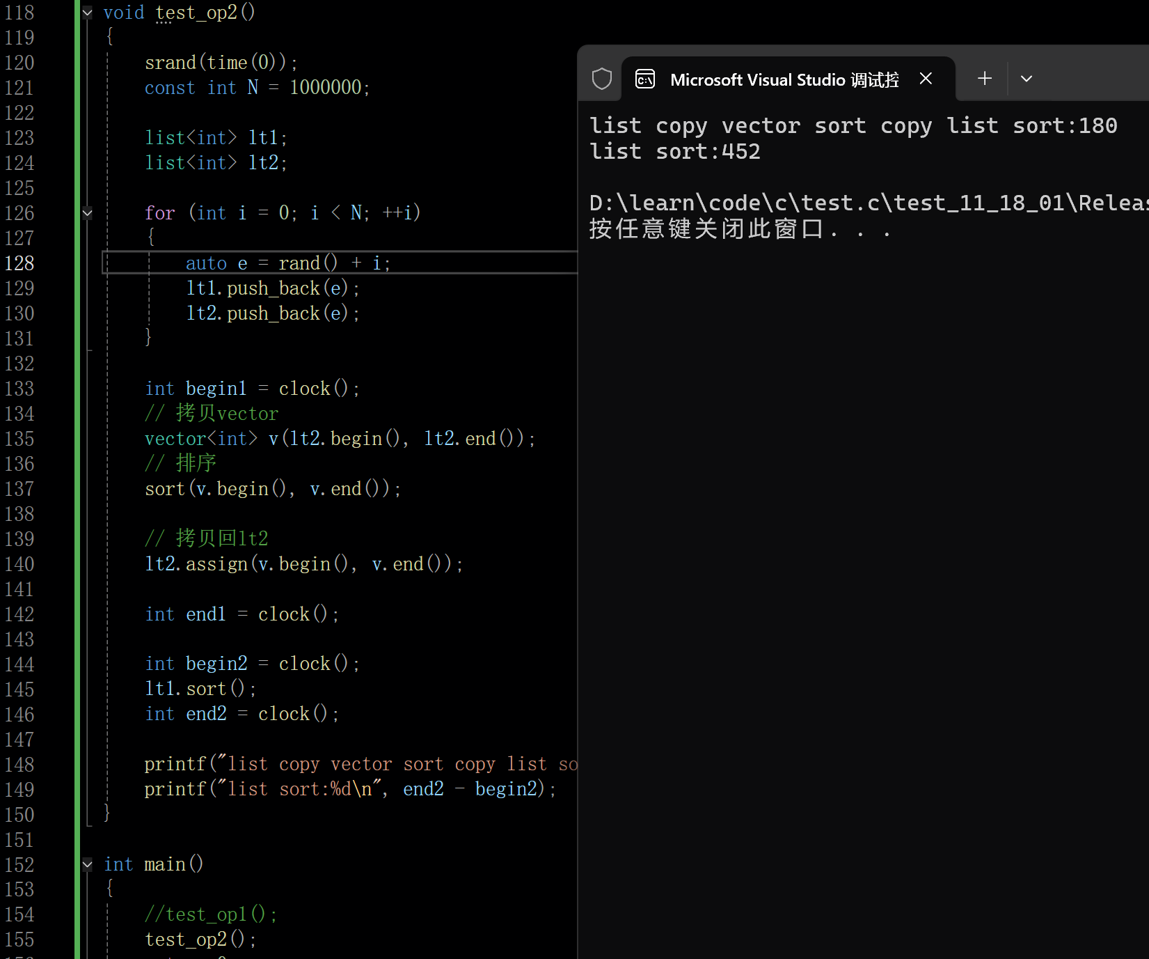
Task: Click the console path 'D:\learn\code\c\test.c' line
Action: 869,203
